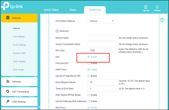Click the "IGMP Proxy:" label

(x=61, y=70)
